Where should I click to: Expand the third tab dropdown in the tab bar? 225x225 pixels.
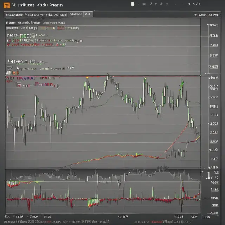pyautogui.click(x=76, y=14)
